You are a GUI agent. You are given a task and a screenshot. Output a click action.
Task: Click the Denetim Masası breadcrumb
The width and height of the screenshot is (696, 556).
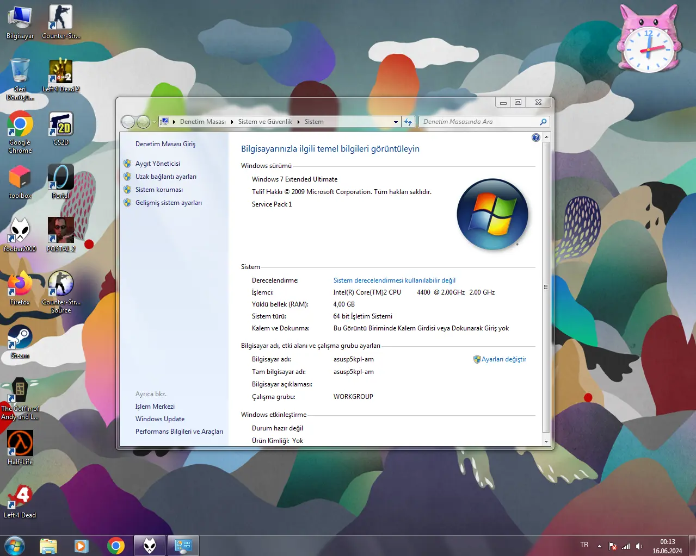202,122
